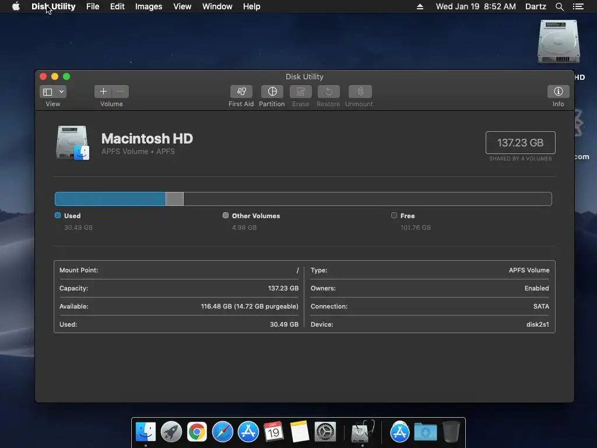Click the Erase toolbar icon

click(300, 92)
